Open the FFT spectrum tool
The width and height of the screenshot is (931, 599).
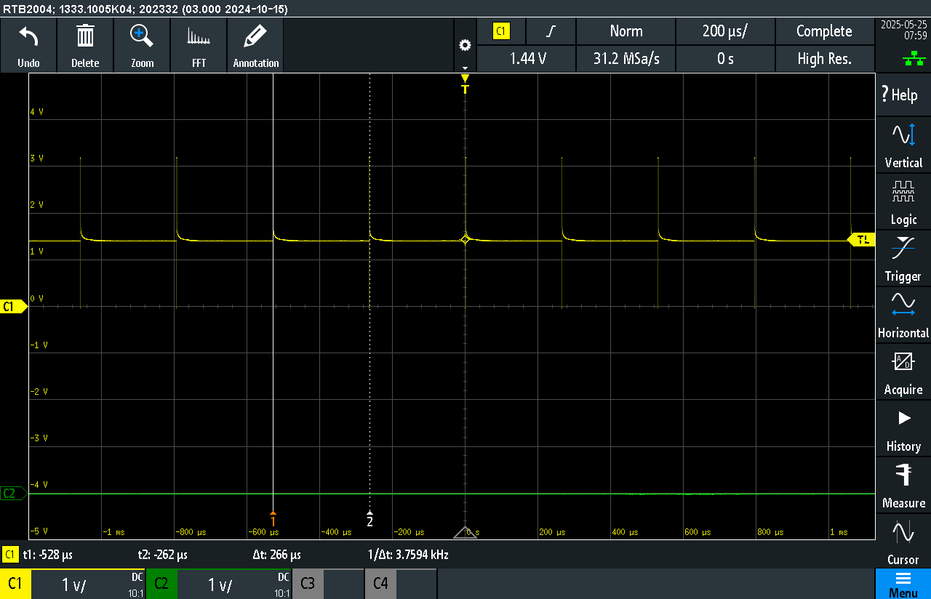[199, 37]
